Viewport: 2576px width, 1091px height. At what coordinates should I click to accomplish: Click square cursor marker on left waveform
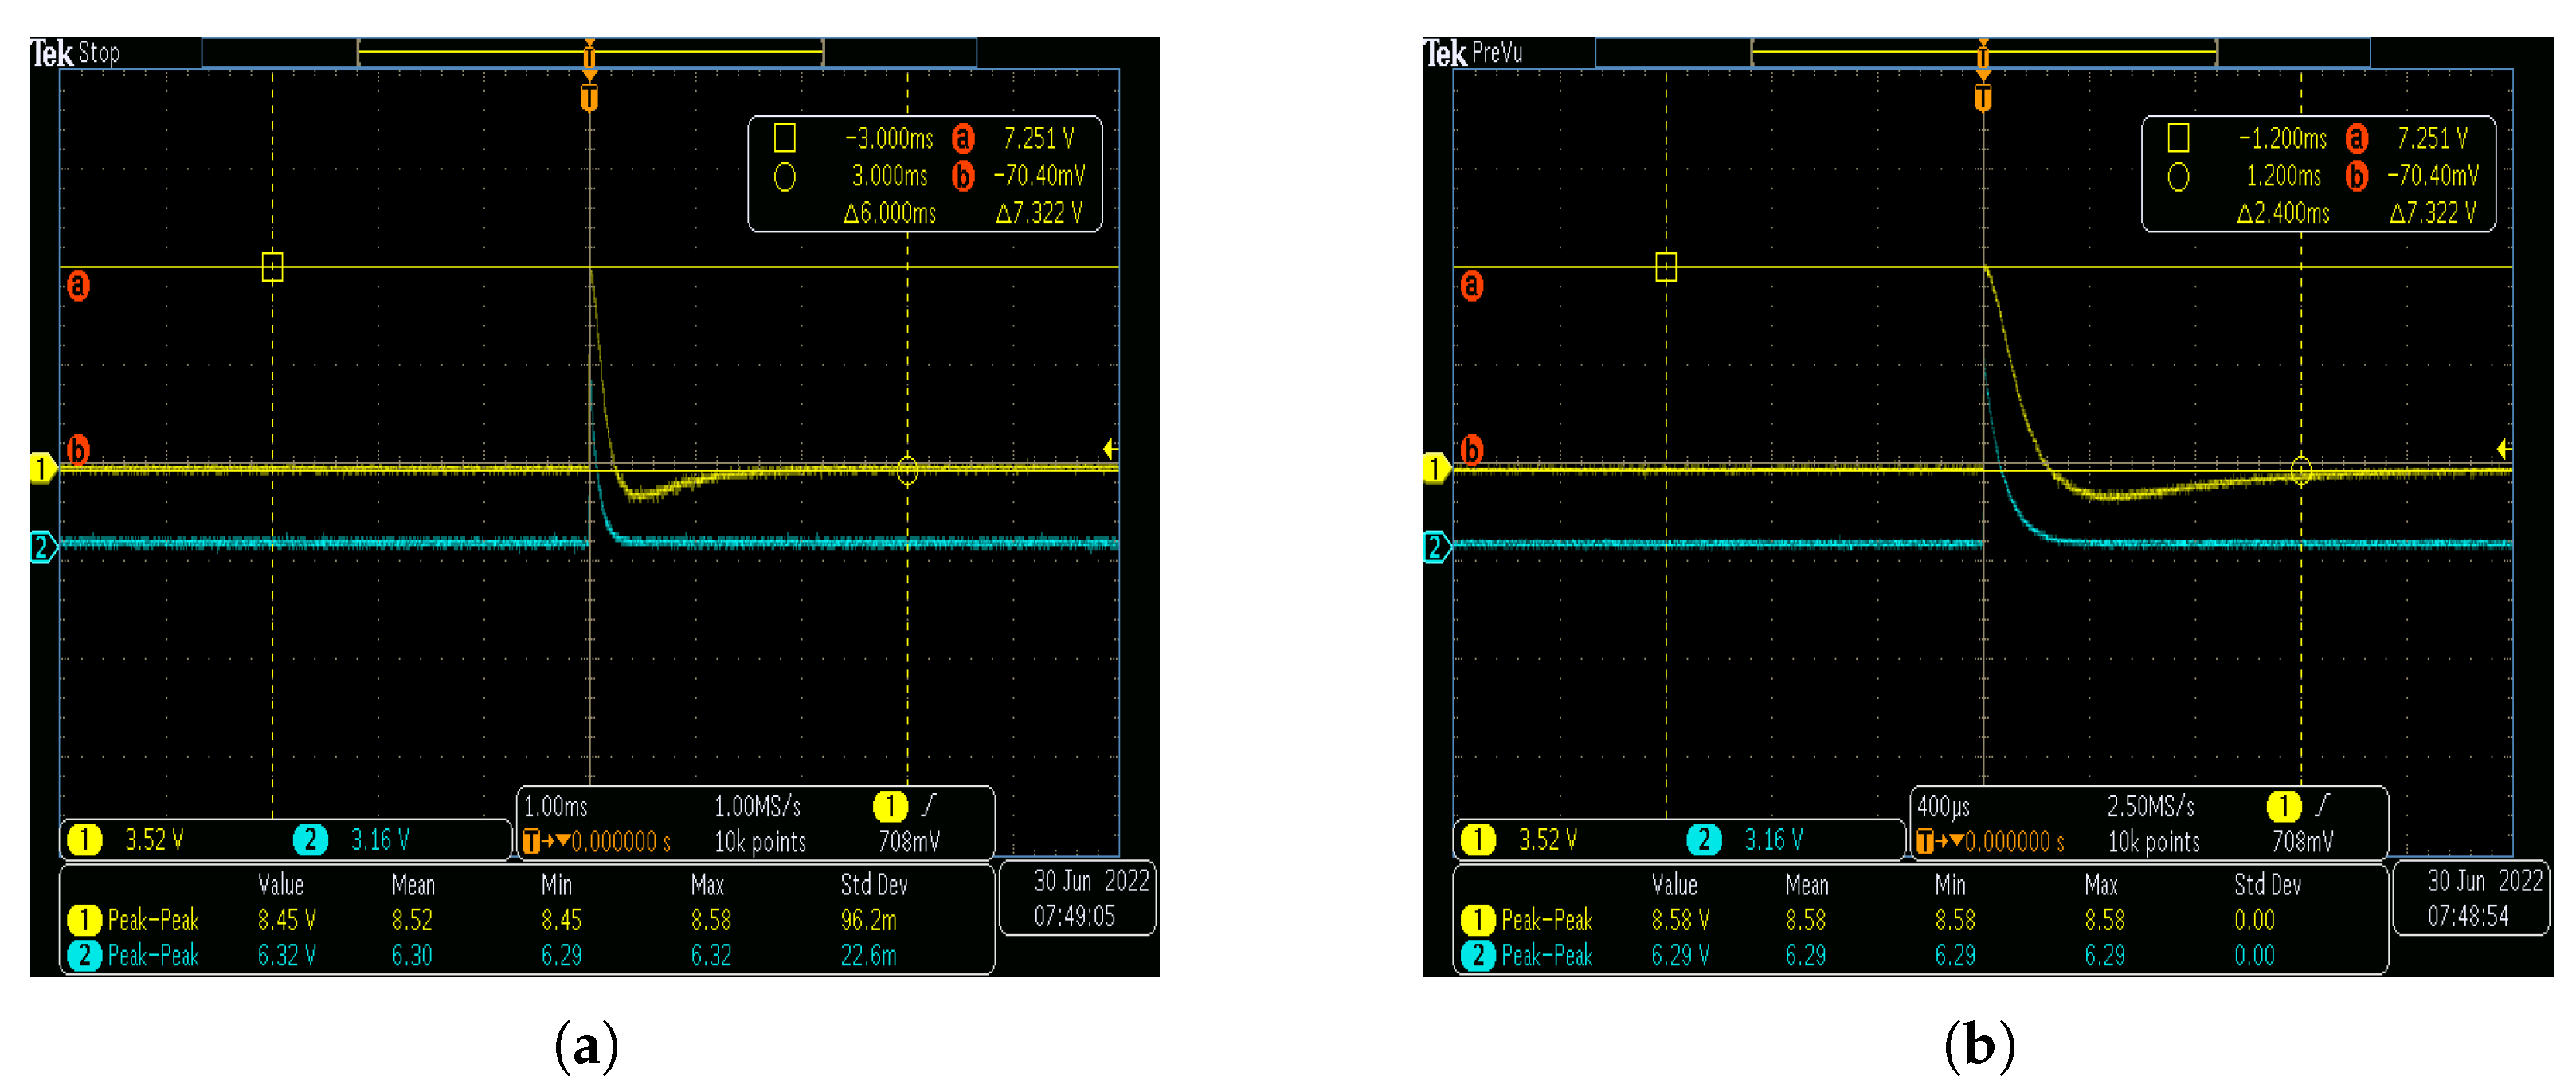[272, 267]
